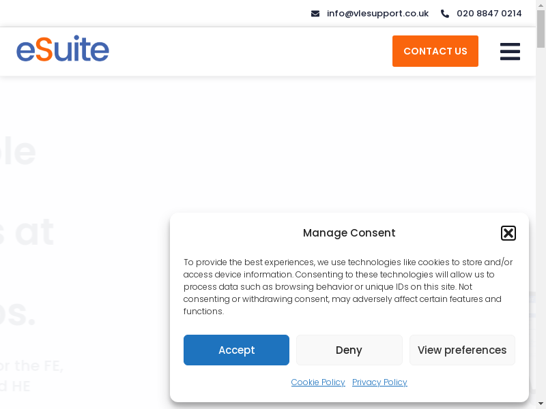
Task: Click the Manage Consent dialog title
Action: 349,233
